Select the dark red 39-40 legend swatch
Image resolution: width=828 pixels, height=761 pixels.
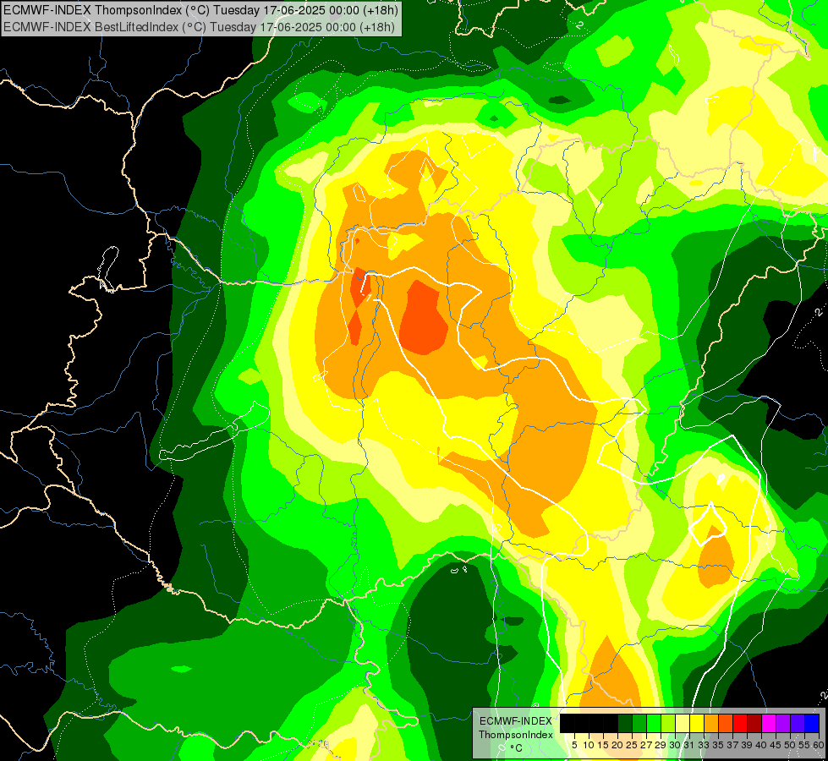(754, 723)
